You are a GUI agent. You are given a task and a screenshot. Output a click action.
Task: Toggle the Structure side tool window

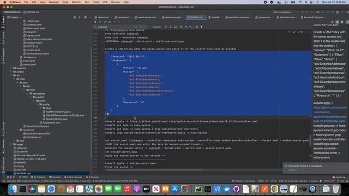3,129
